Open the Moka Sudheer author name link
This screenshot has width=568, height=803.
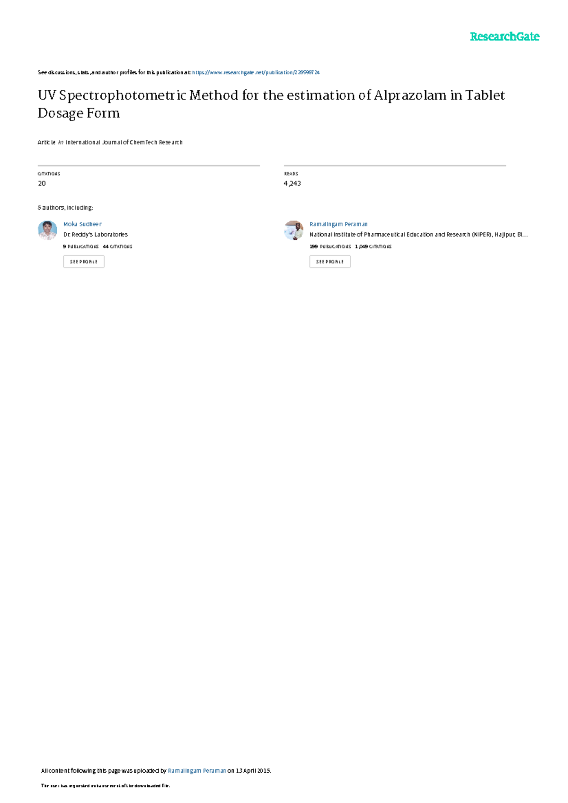pyautogui.click(x=82, y=224)
